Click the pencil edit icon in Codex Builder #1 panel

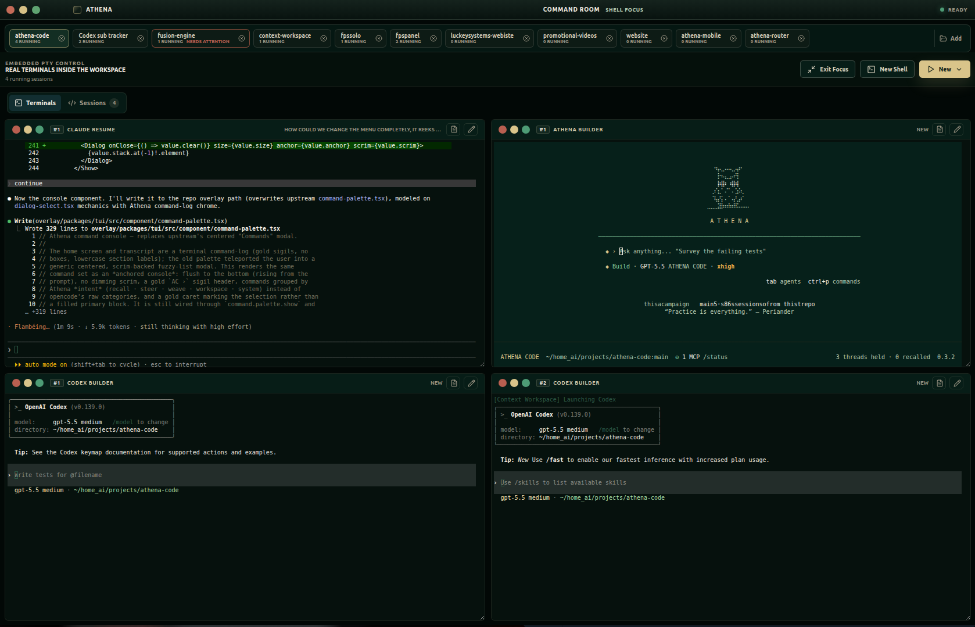(472, 383)
